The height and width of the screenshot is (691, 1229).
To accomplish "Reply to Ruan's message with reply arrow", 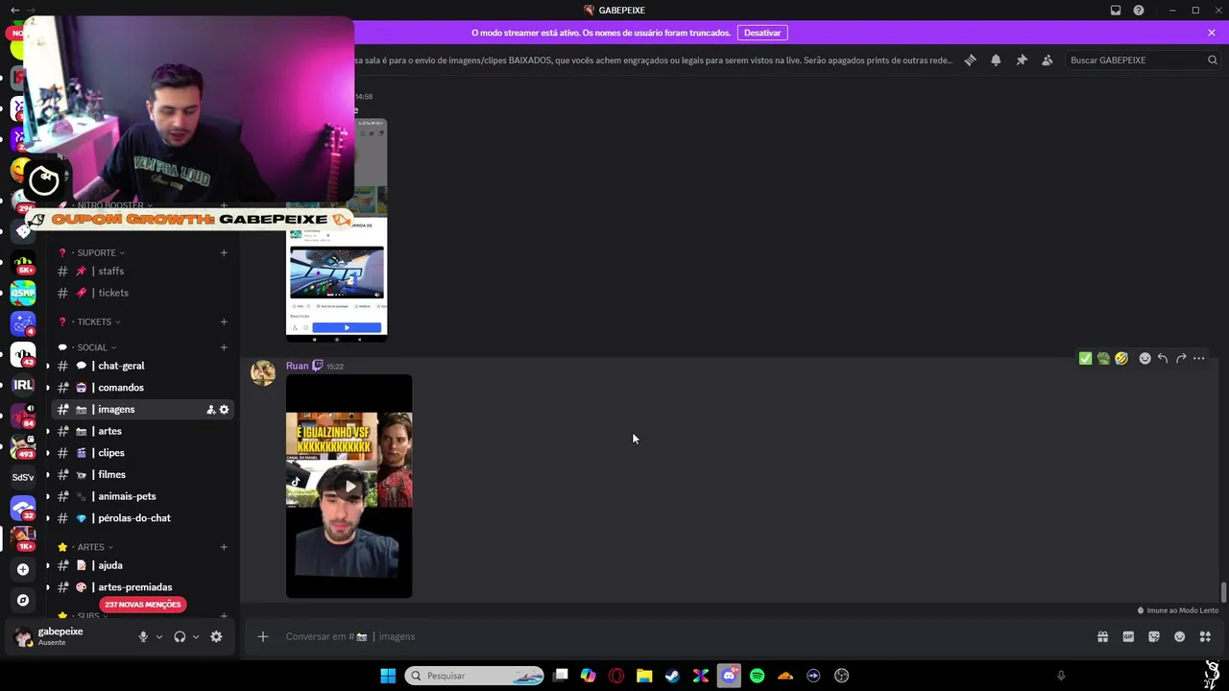I will coord(1163,358).
